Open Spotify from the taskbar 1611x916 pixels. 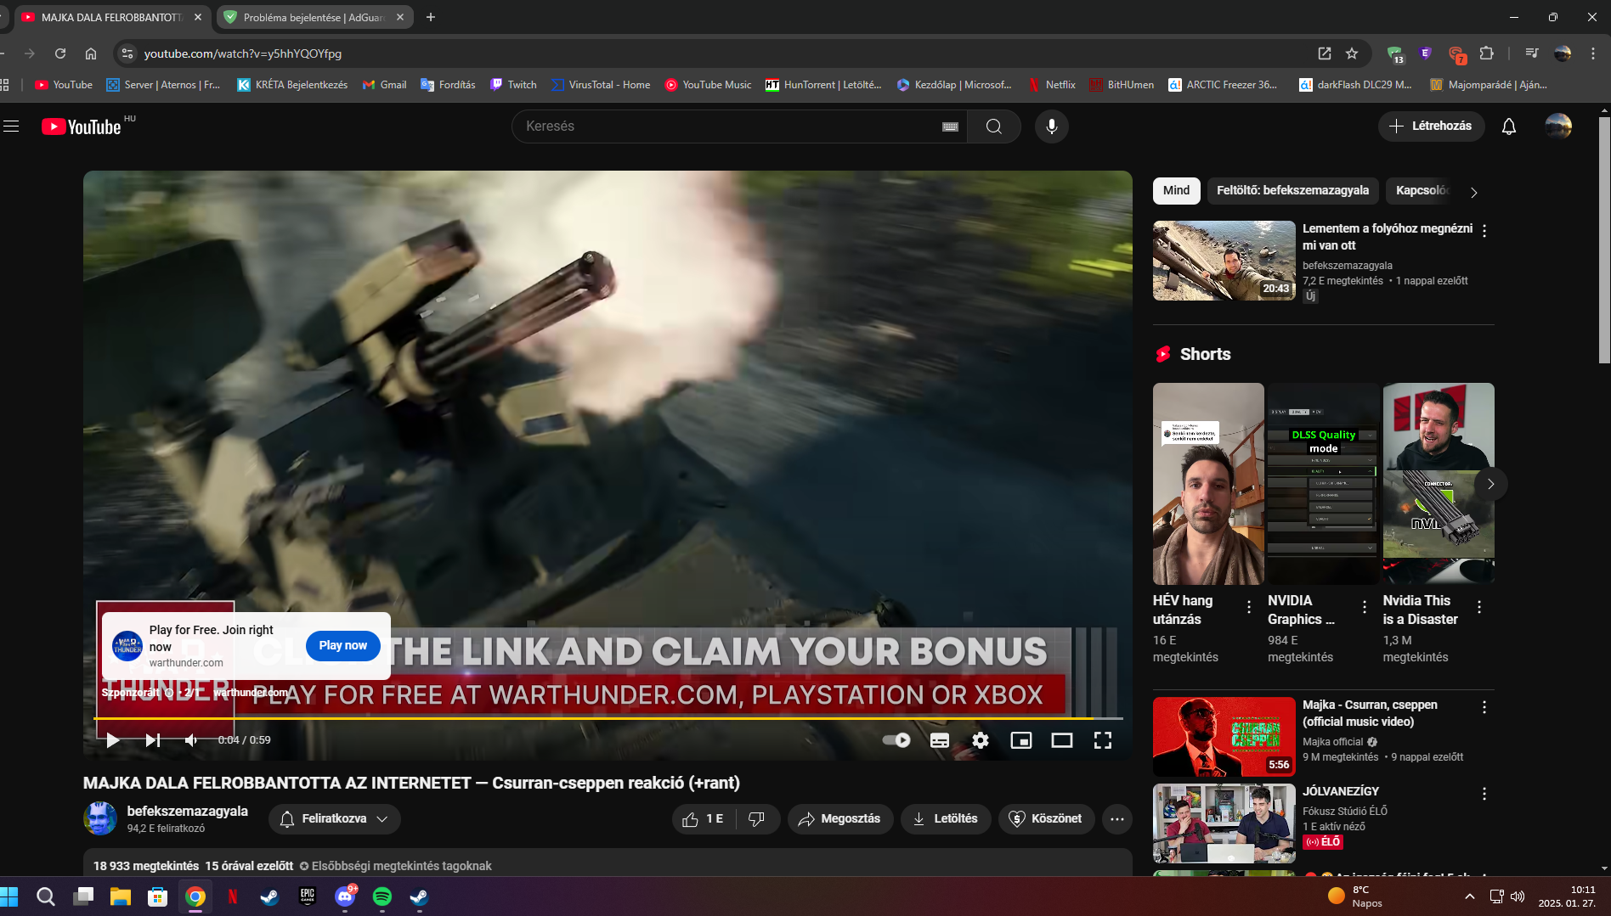382,896
